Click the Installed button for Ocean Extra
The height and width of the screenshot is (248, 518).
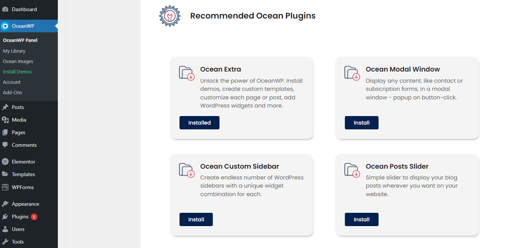[x=199, y=123]
